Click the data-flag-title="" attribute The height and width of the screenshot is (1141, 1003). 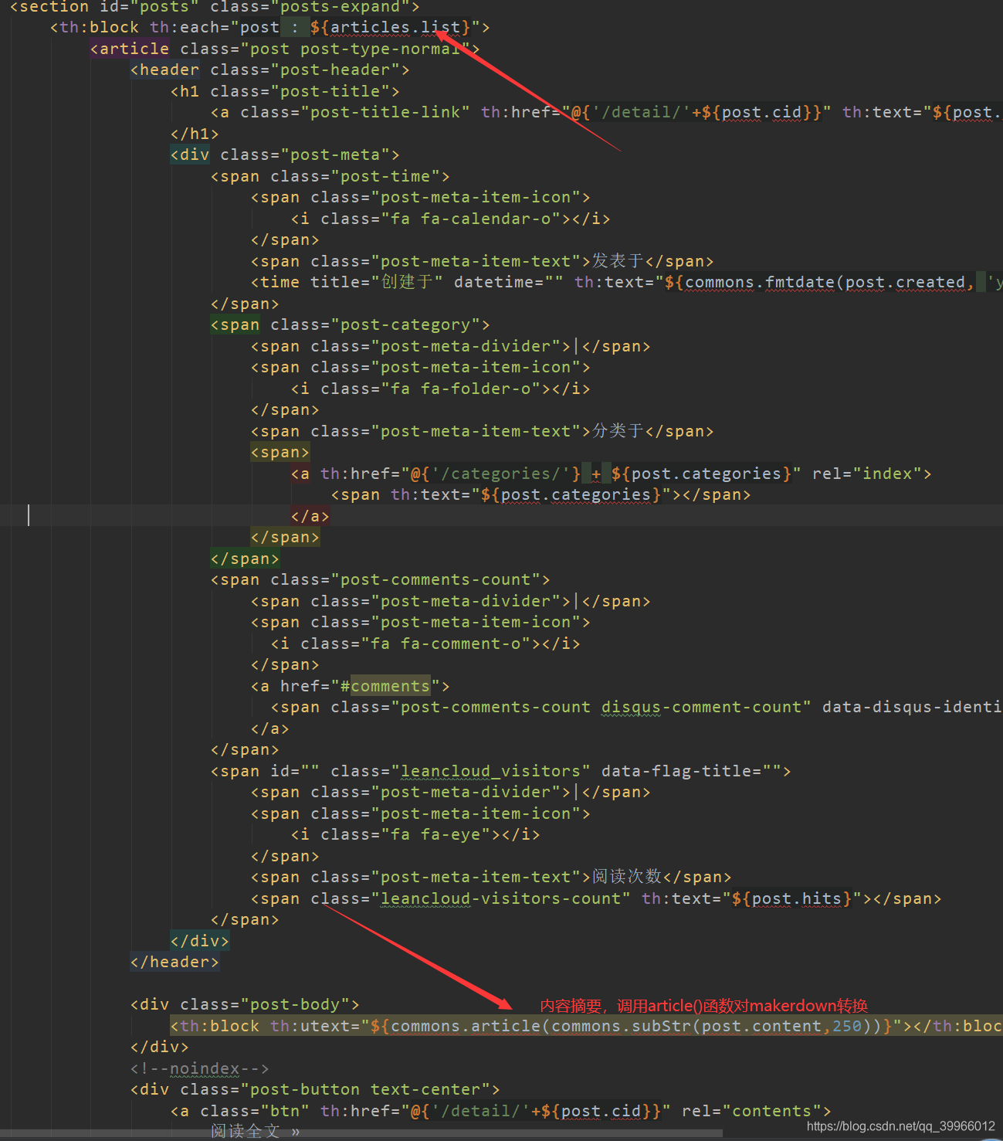[692, 771]
